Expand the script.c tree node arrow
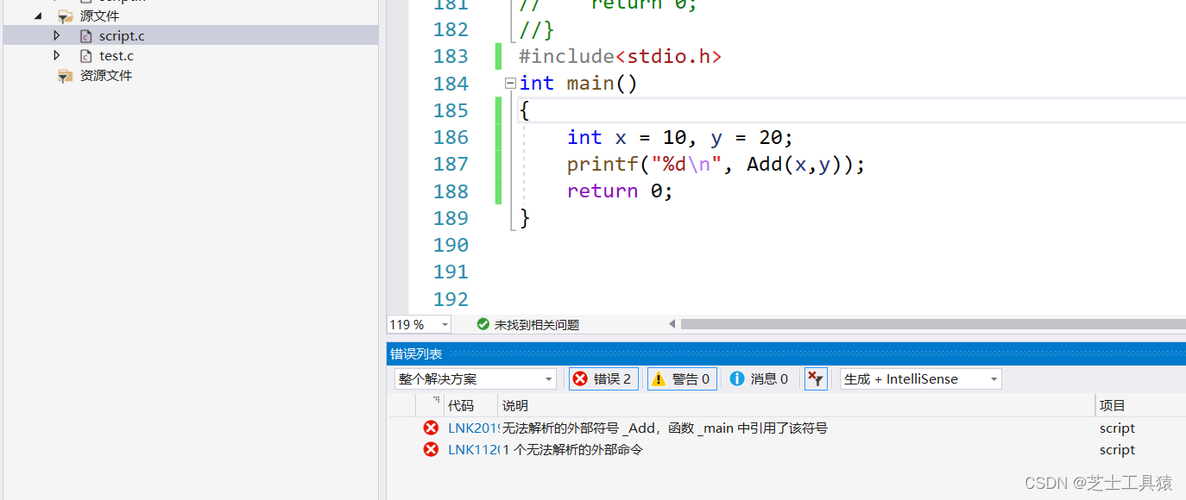 tap(57, 35)
